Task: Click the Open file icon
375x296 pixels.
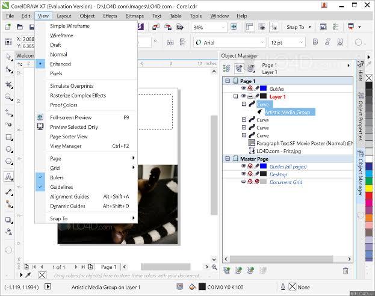Action: pos(20,27)
